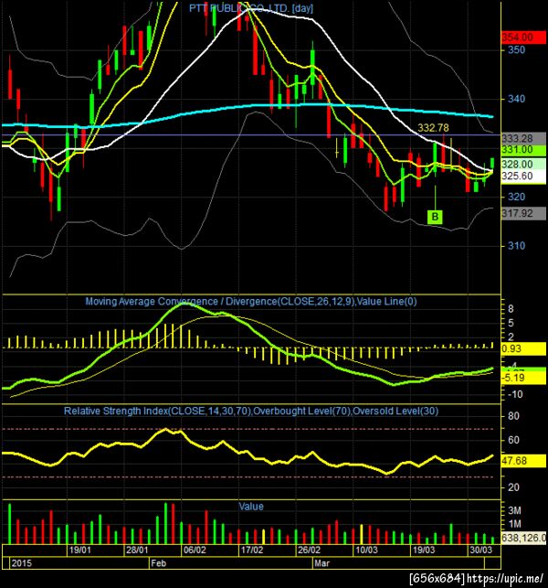Click the 310 price axis label
The width and height of the screenshot is (548, 588).
point(516,246)
